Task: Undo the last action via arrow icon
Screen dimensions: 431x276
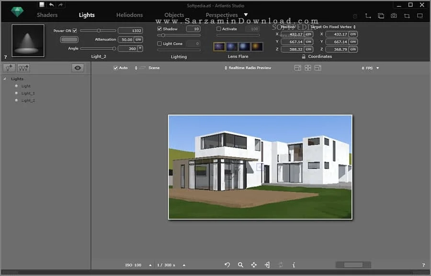Action: pos(51,5)
